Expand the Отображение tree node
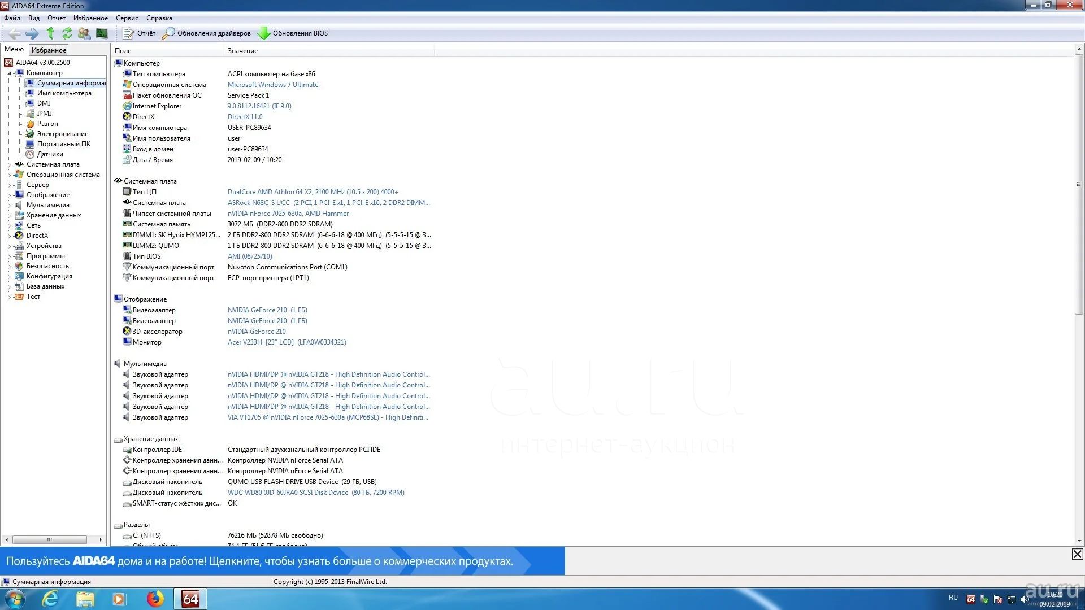This screenshot has height=610, width=1085. point(9,195)
